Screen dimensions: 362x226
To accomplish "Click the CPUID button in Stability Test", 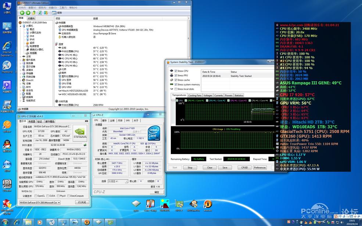I will 244,168.
